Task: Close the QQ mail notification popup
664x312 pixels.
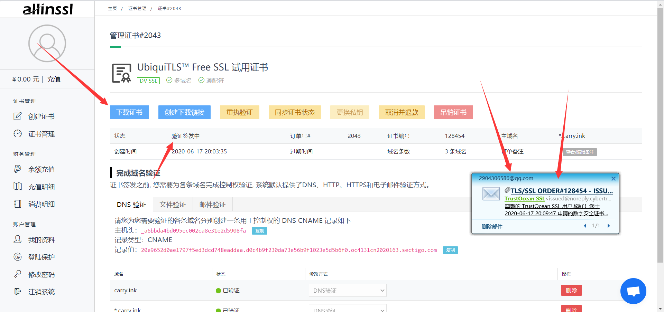Action: click(x=613, y=179)
